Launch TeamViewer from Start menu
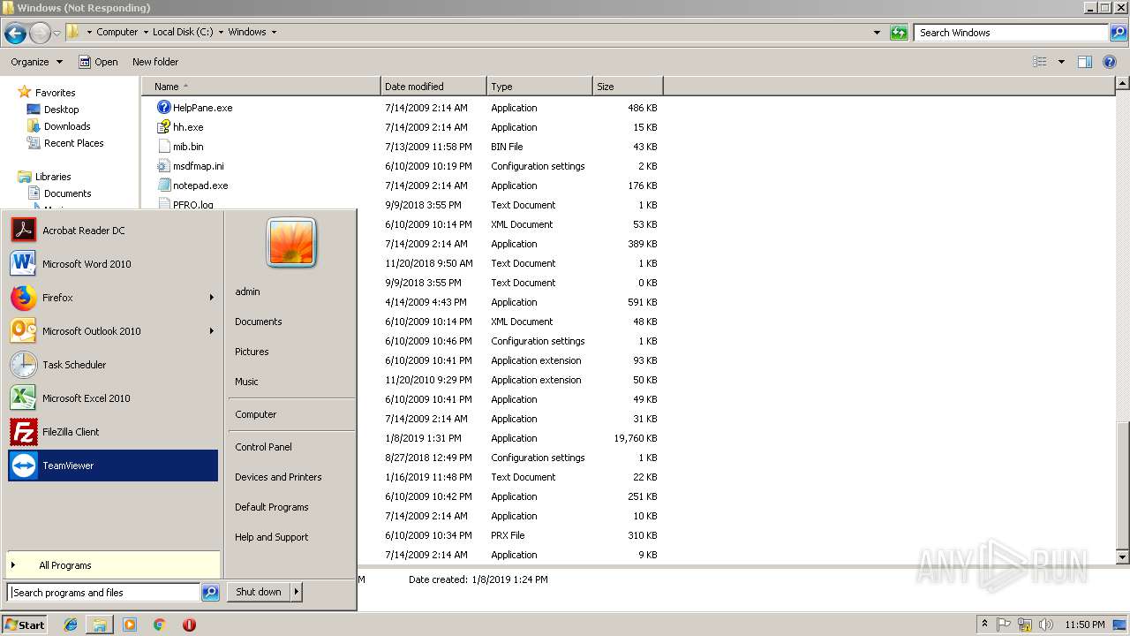1130x636 pixels. coord(112,466)
